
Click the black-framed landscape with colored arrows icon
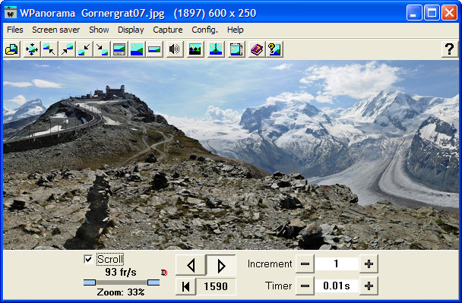(x=195, y=49)
